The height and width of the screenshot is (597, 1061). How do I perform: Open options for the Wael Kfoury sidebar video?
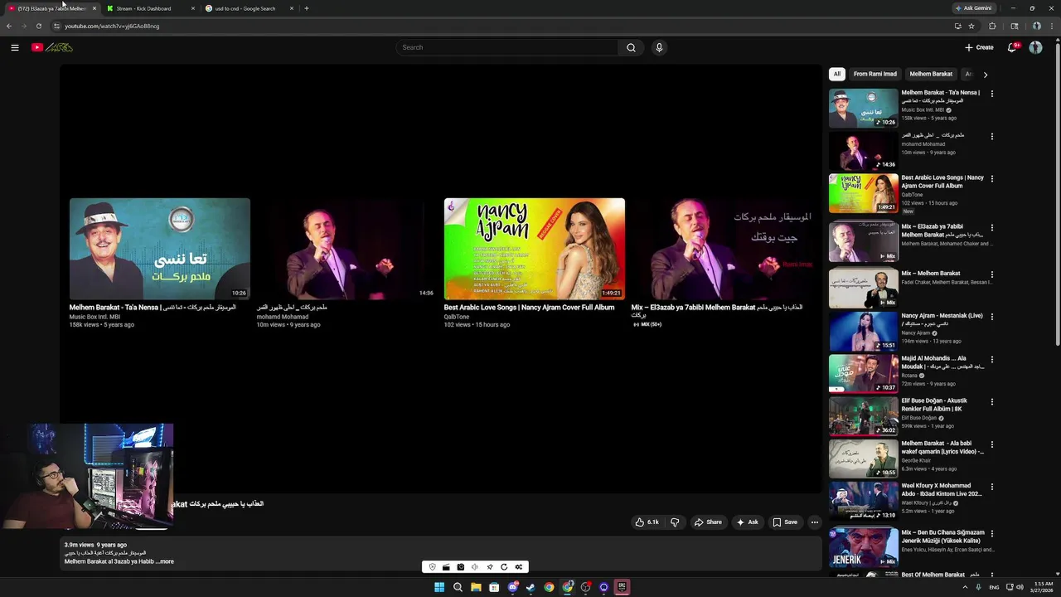(x=991, y=487)
